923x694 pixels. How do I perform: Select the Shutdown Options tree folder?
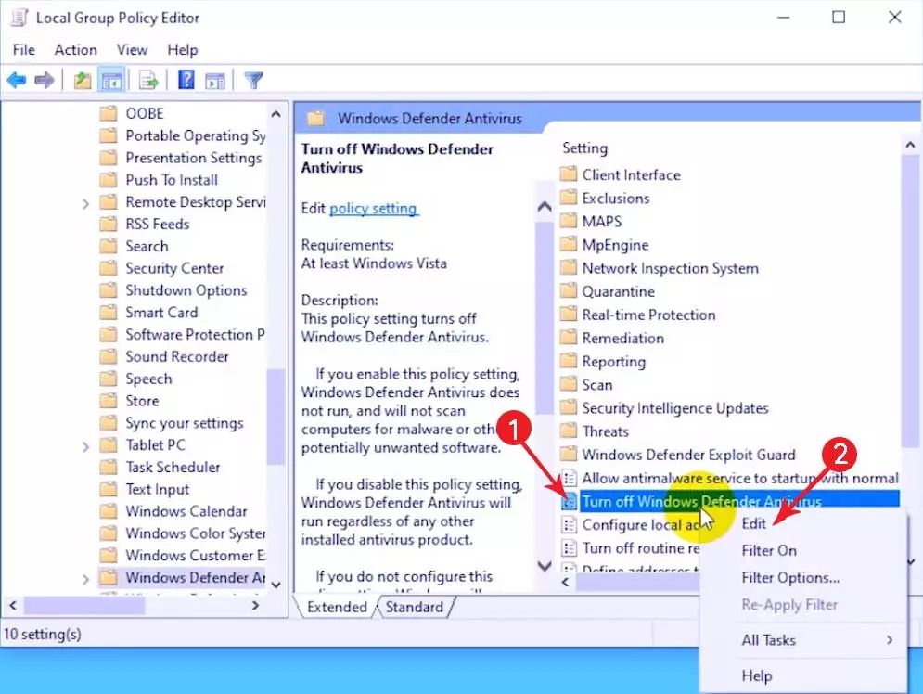pos(186,290)
